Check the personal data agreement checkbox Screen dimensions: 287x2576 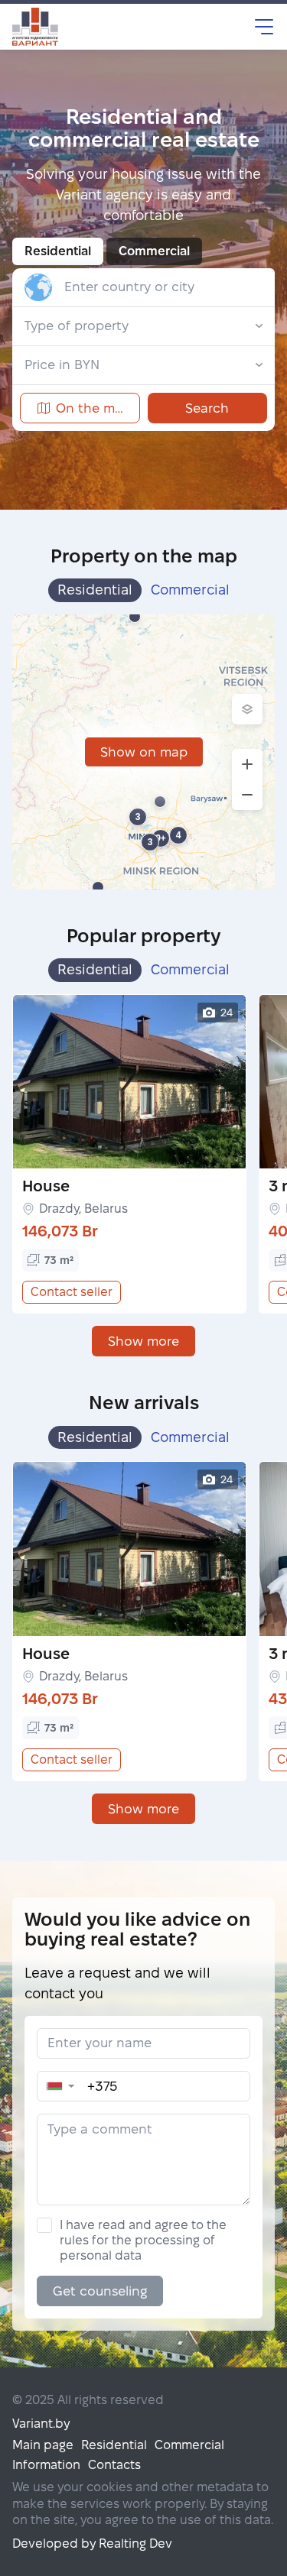(44, 2224)
